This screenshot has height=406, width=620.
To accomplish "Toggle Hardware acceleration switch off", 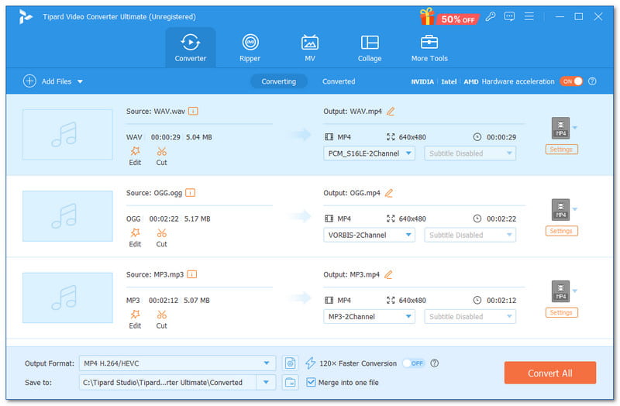I will pyautogui.click(x=571, y=81).
